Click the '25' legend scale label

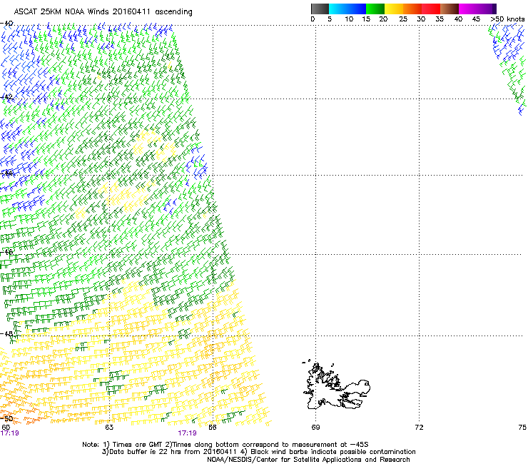pyautogui.click(x=403, y=19)
